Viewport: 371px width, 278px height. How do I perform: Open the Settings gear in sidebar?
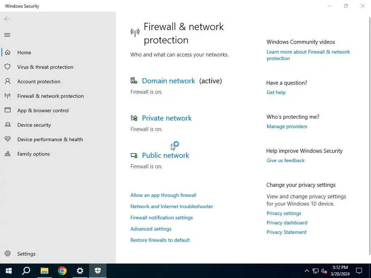click(x=8, y=254)
